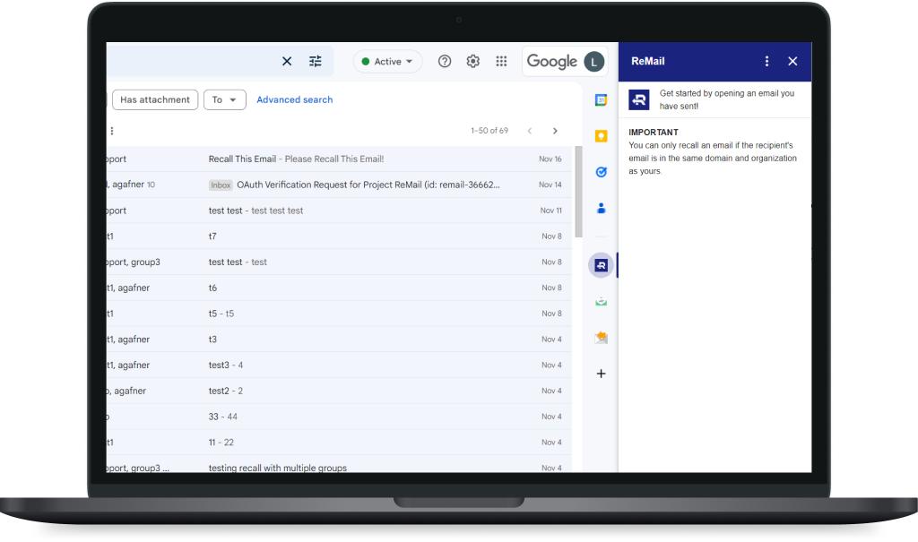
Task: Open the 'Recall This Email' message
Action: [340, 159]
